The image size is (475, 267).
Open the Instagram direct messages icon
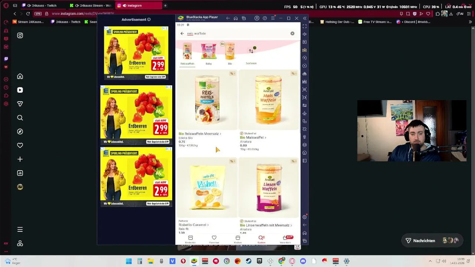pos(20,104)
